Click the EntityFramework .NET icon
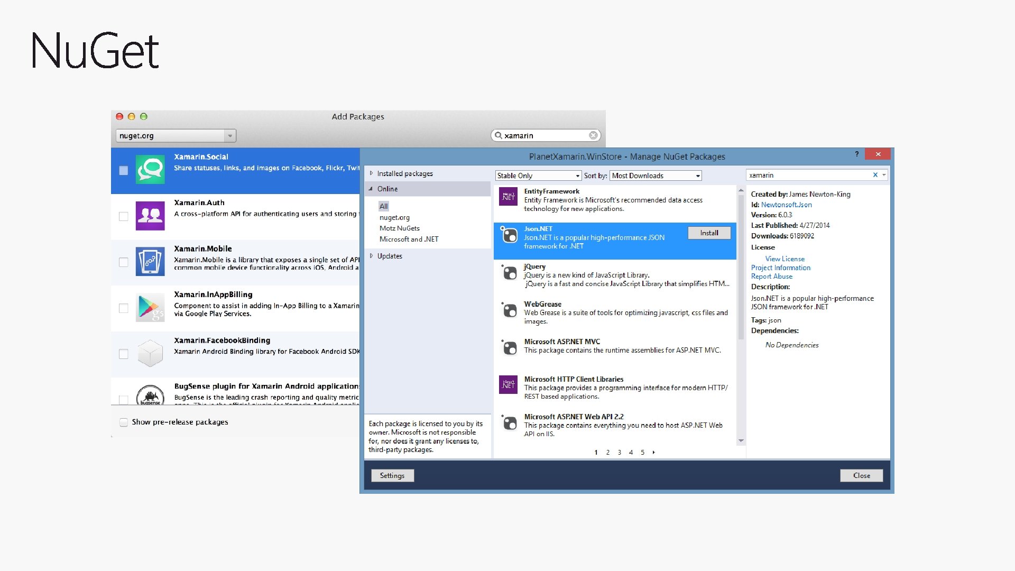1015x571 pixels. click(x=509, y=197)
